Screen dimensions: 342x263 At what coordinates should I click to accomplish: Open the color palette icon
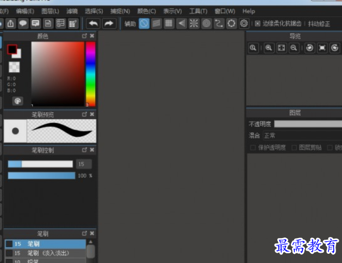click(x=17, y=101)
